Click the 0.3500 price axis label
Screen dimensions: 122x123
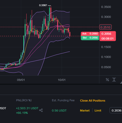pos(106,7)
